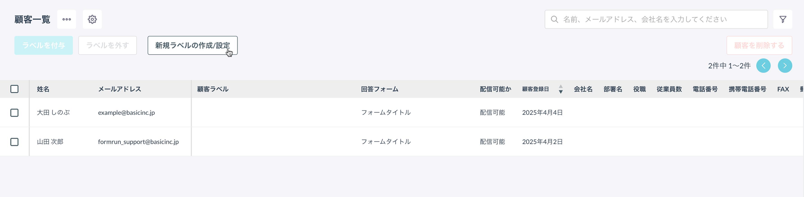Click the ラベルを外す button
Viewport: 804px width, 197px height.
coord(108,45)
